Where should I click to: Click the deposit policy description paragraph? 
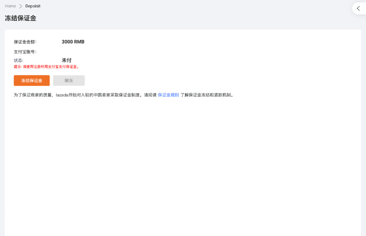[x=122, y=95]
